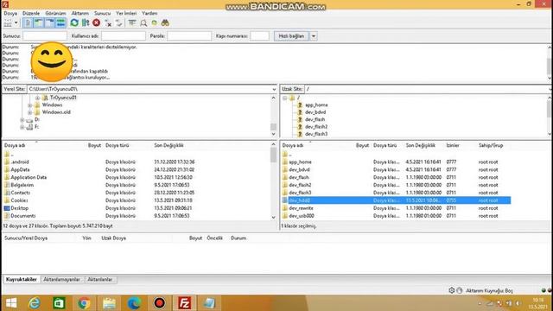Open the Site Manager icon
The width and height of the screenshot is (553, 311).
click(8, 23)
